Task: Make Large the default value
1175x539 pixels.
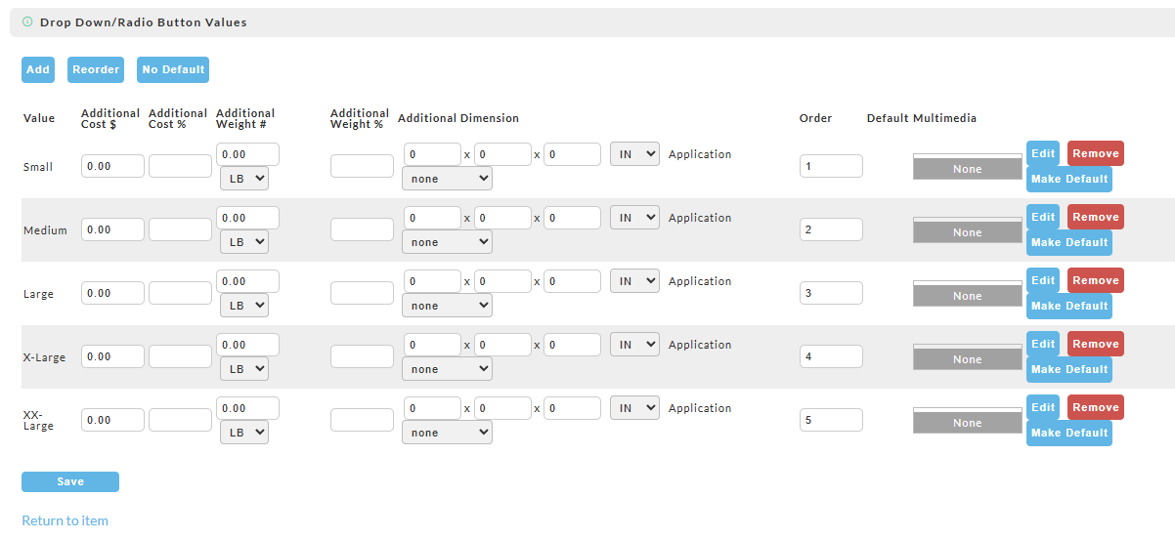Action: click(x=1069, y=306)
